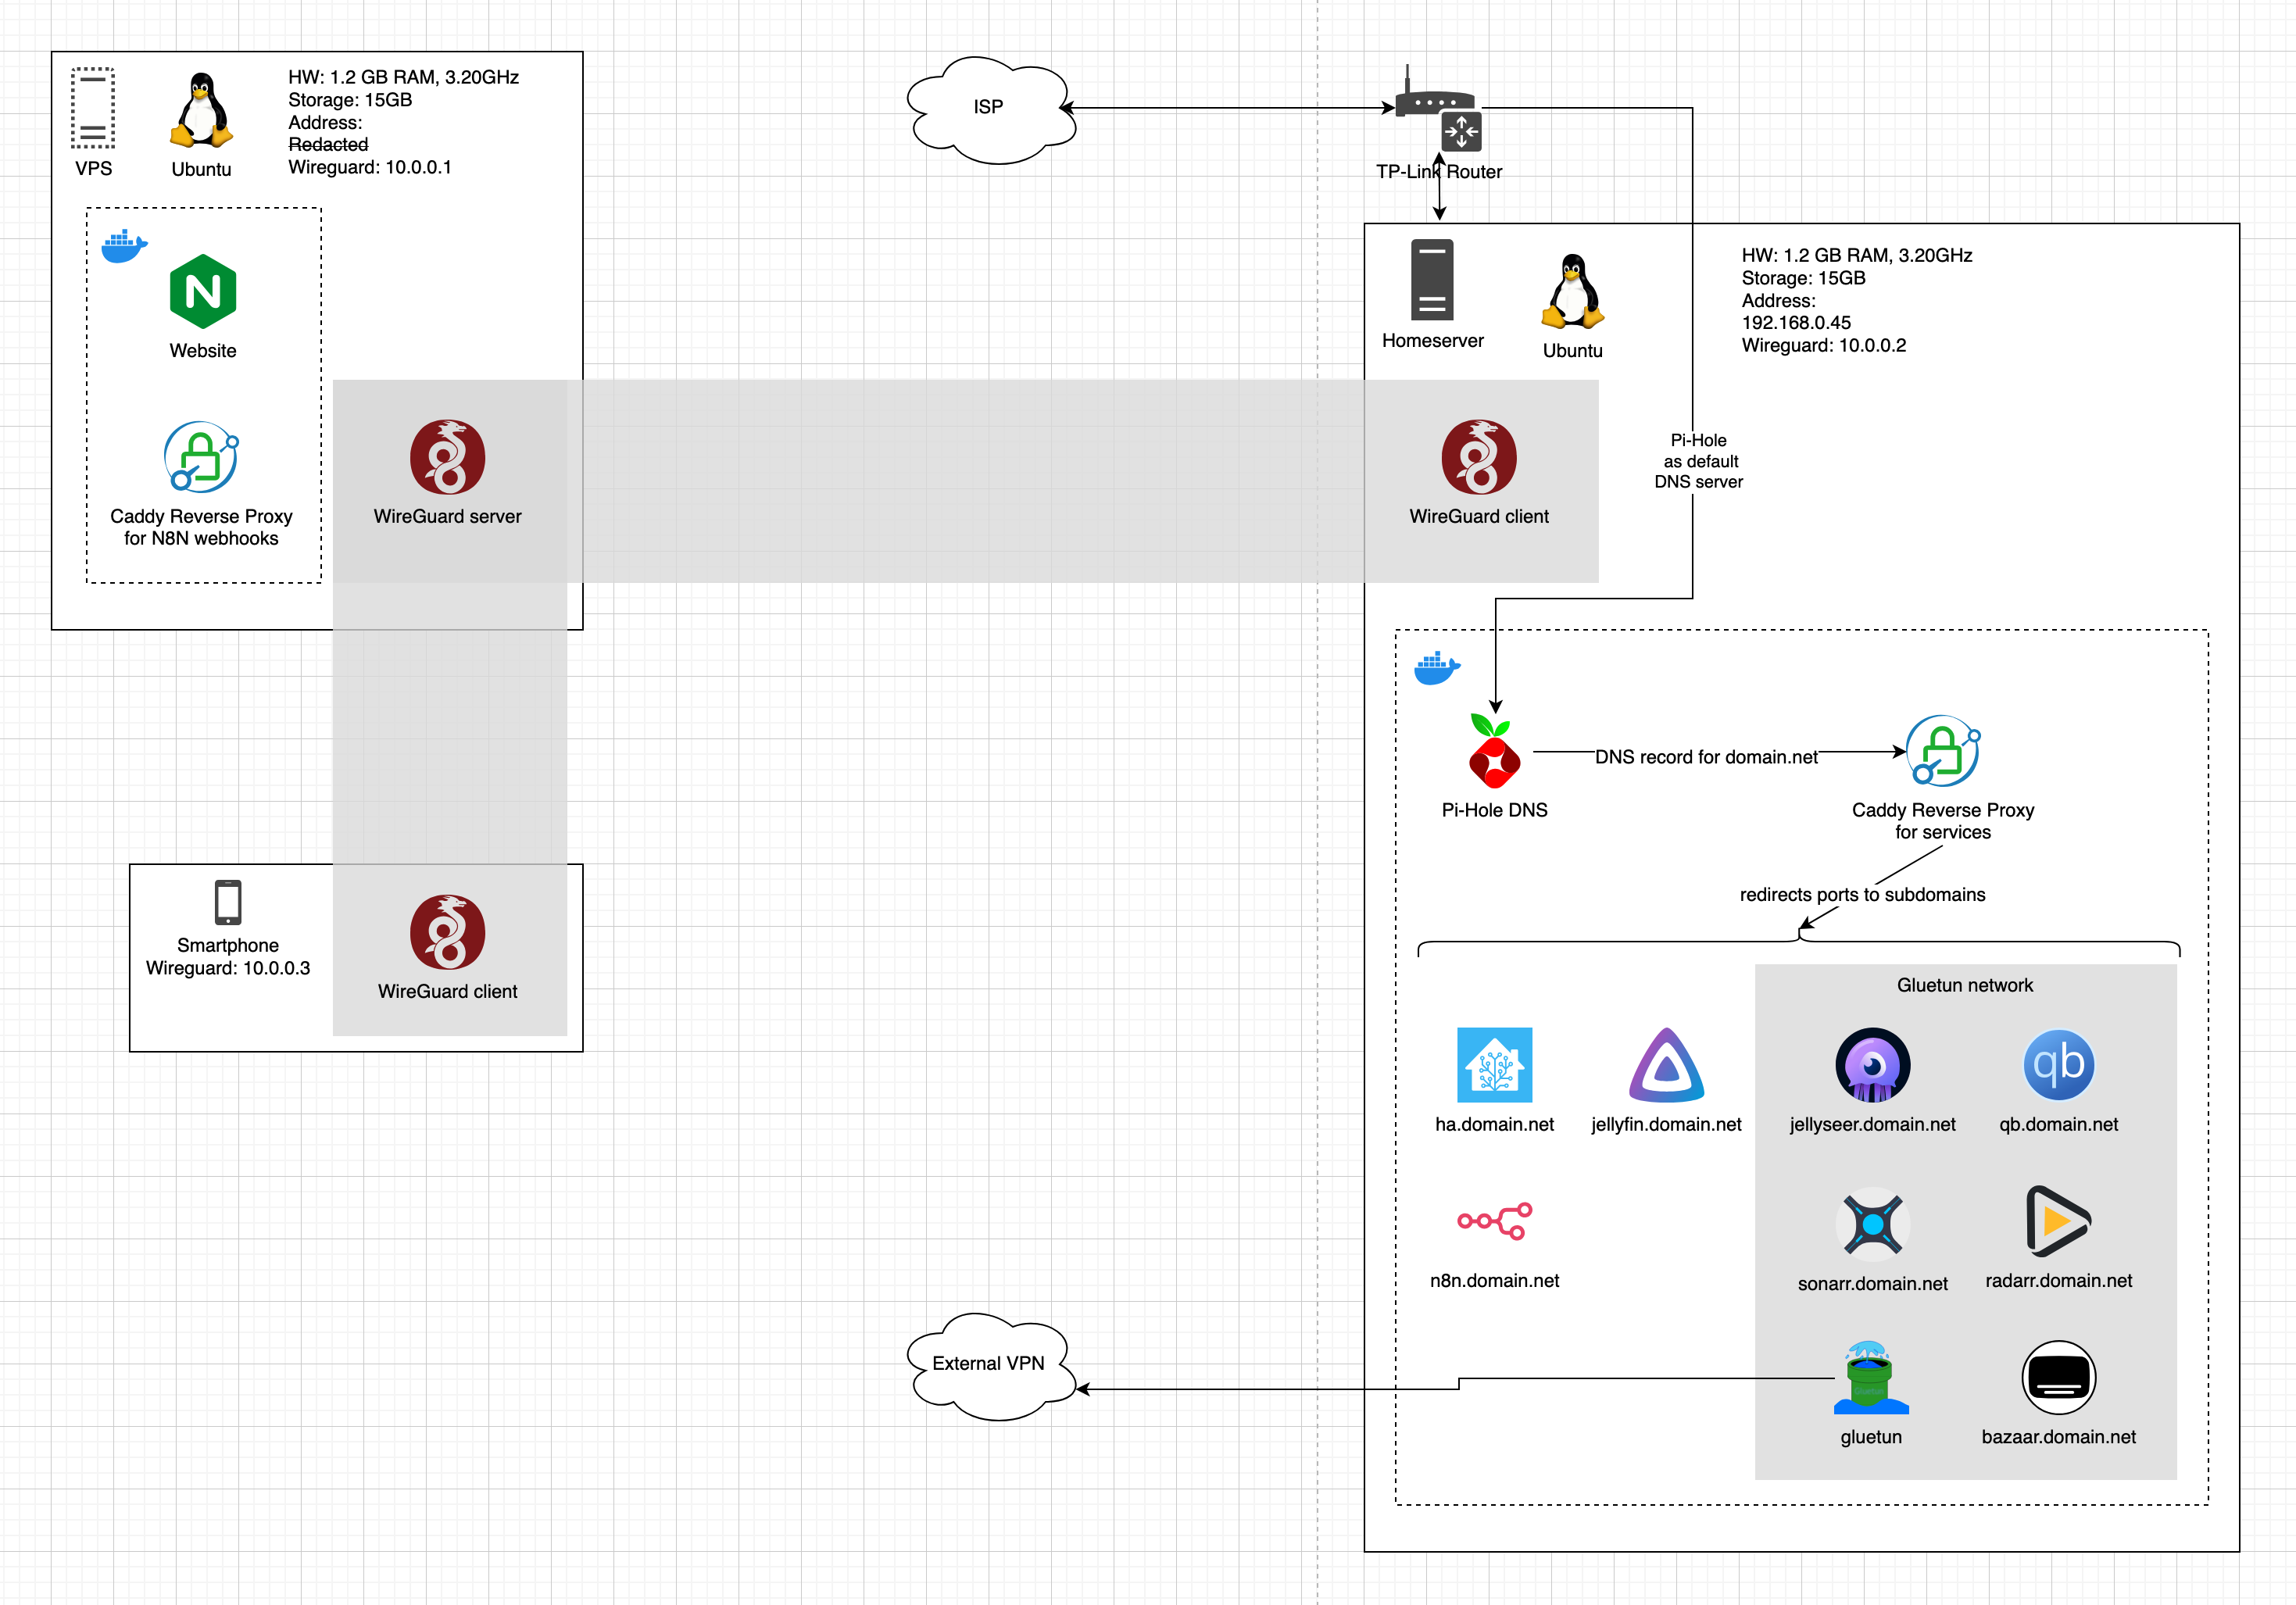The width and height of the screenshot is (2296, 1605).
Task: Select the 'bazaar.domain.net' label
Action: coord(2059,1437)
